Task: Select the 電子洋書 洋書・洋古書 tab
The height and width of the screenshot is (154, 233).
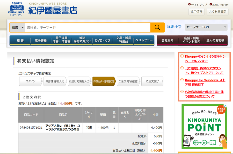Action: 61,40
